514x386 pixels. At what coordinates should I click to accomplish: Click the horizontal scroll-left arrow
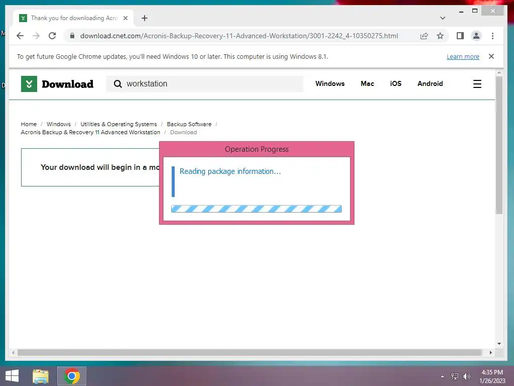coord(13,352)
